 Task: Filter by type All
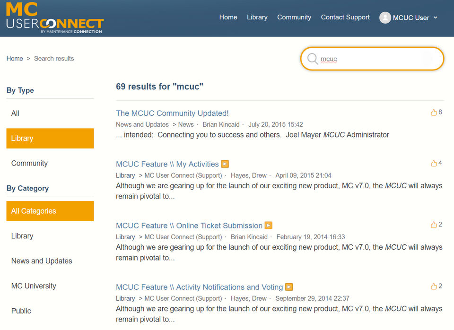(x=50, y=113)
